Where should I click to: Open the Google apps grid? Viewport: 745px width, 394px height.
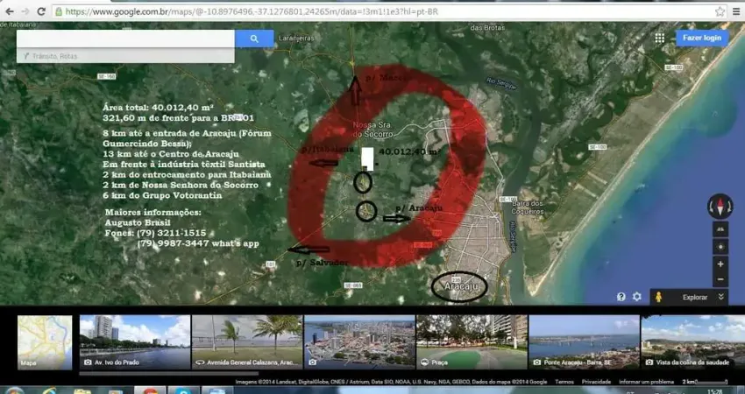[x=659, y=38]
